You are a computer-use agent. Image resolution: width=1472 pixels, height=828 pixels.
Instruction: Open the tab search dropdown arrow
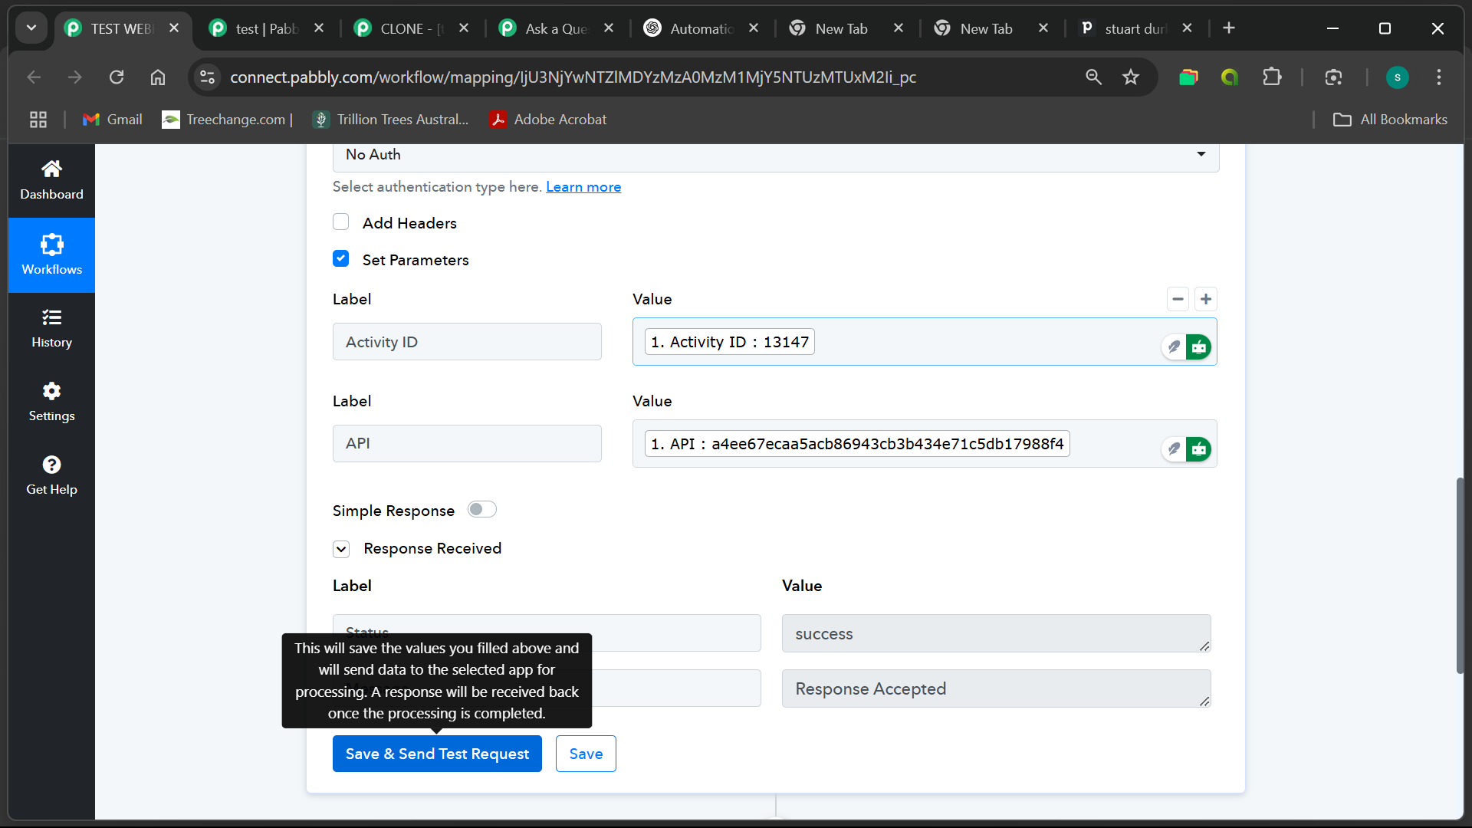pos(31,28)
